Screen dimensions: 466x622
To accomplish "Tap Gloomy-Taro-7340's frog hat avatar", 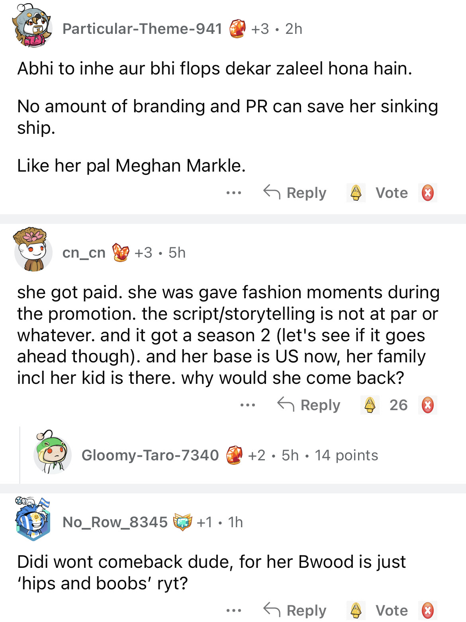I will pos(52,453).
